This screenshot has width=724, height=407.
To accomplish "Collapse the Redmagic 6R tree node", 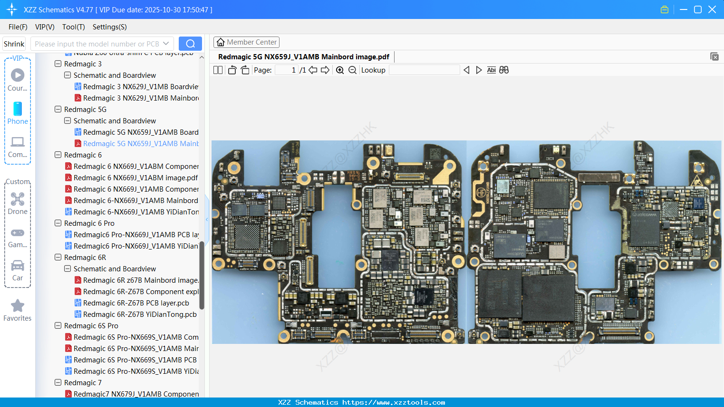I will point(58,257).
